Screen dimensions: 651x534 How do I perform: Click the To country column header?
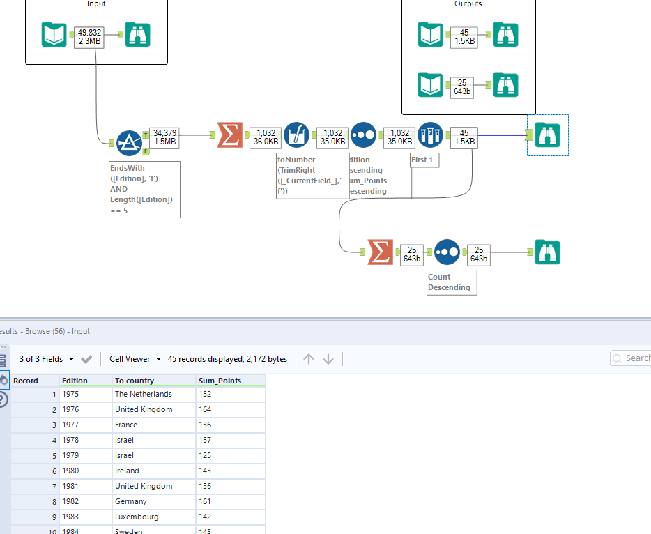[153, 381]
